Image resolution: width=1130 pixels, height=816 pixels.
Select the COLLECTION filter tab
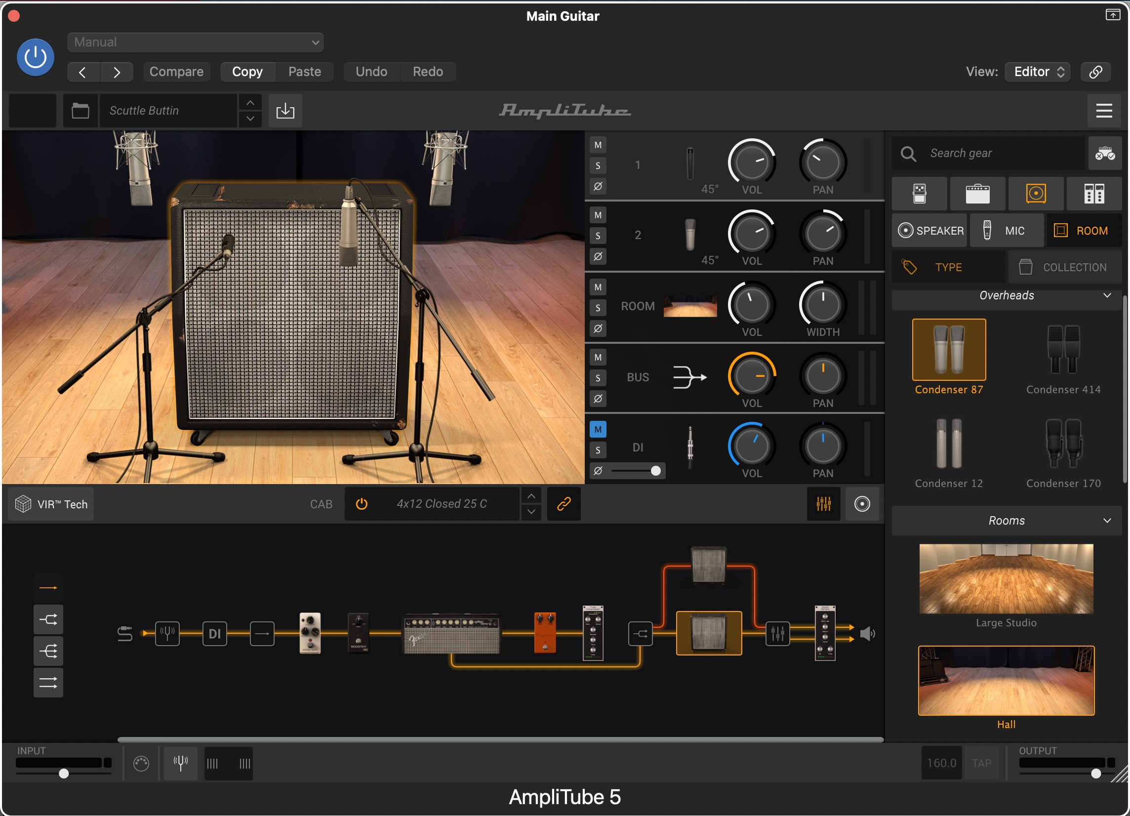coord(1065,268)
